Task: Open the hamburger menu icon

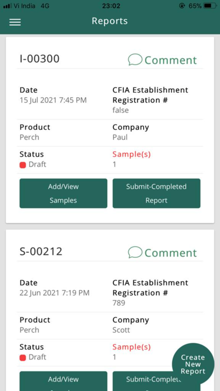Action: pyautogui.click(x=15, y=22)
